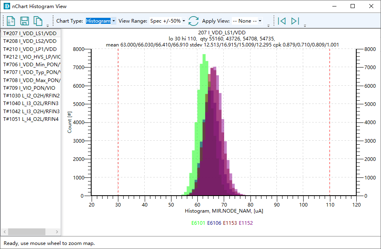
Task: Jump to last test with skip-forward icon
Action: (295, 21)
